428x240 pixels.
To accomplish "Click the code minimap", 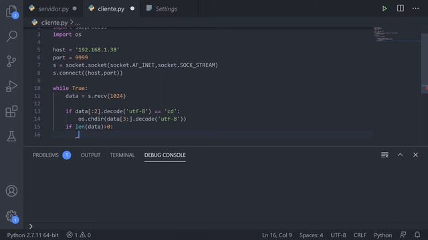I will (397, 34).
